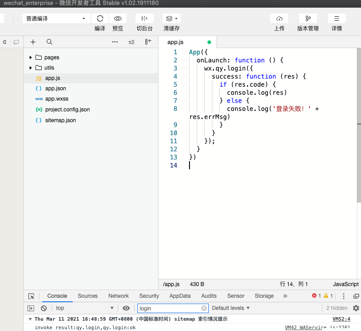Open the top context selector dropdown
The width and height of the screenshot is (361, 331).
pos(85,308)
